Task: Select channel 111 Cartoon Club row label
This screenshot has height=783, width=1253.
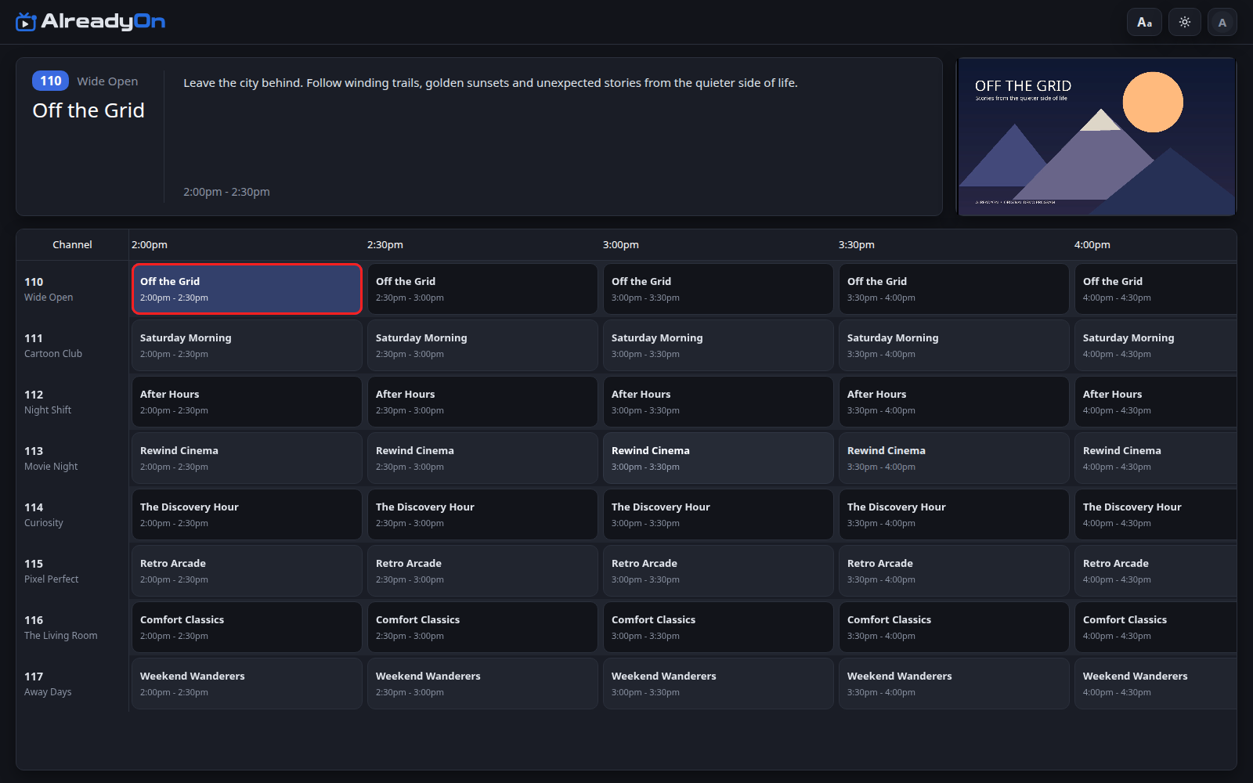Action: pyautogui.click(x=72, y=345)
